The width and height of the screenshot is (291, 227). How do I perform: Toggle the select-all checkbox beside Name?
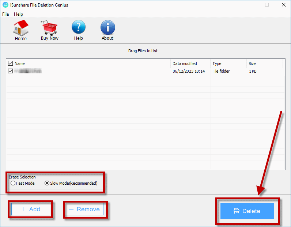[x=10, y=64]
